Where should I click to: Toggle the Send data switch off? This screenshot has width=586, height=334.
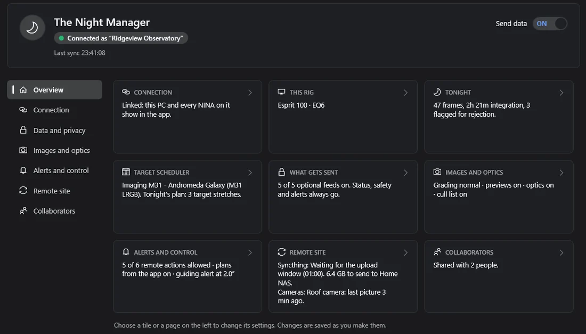pos(550,23)
